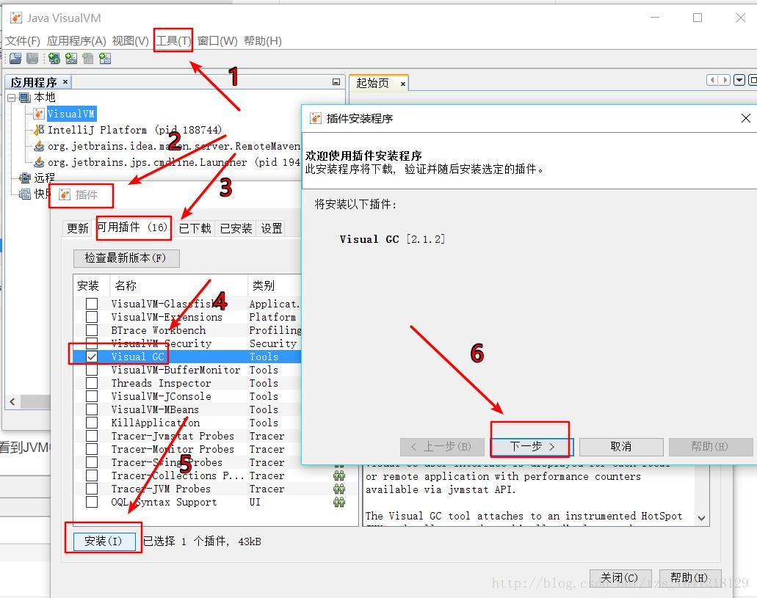757x598 pixels.
Task: Check the VisualVM-JConsole checkbox
Action: pyautogui.click(x=92, y=396)
